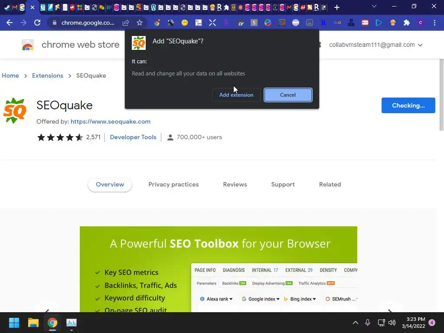The image size is (444, 333).
Task: Open the notification badge showing 4
Action: pos(432,323)
